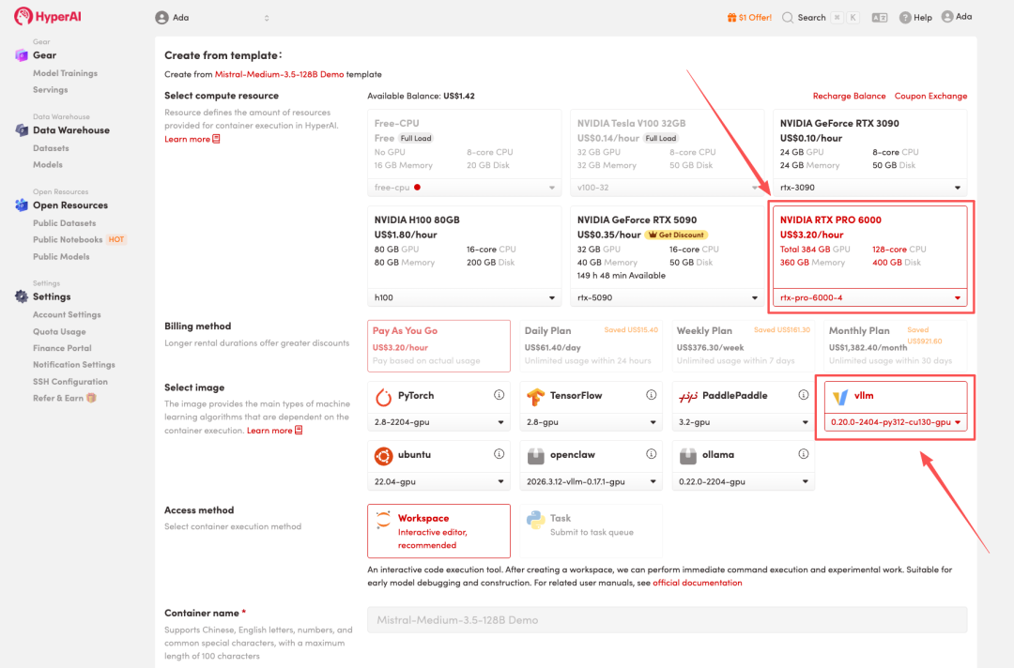This screenshot has height=668, width=1014.
Task: Click the Coupon Exchange link
Action: (930, 96)
